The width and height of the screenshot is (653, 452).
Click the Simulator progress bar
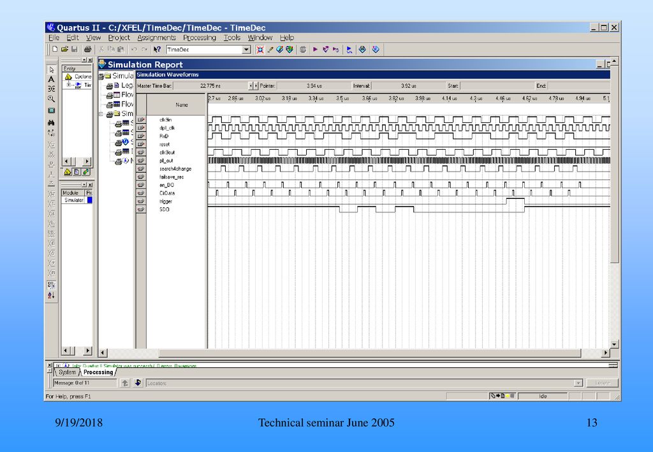click(x=89, y=200)
